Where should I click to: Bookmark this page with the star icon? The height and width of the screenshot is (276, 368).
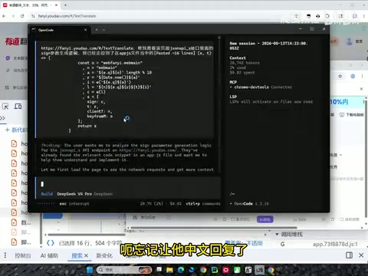[x=296, y=16]
